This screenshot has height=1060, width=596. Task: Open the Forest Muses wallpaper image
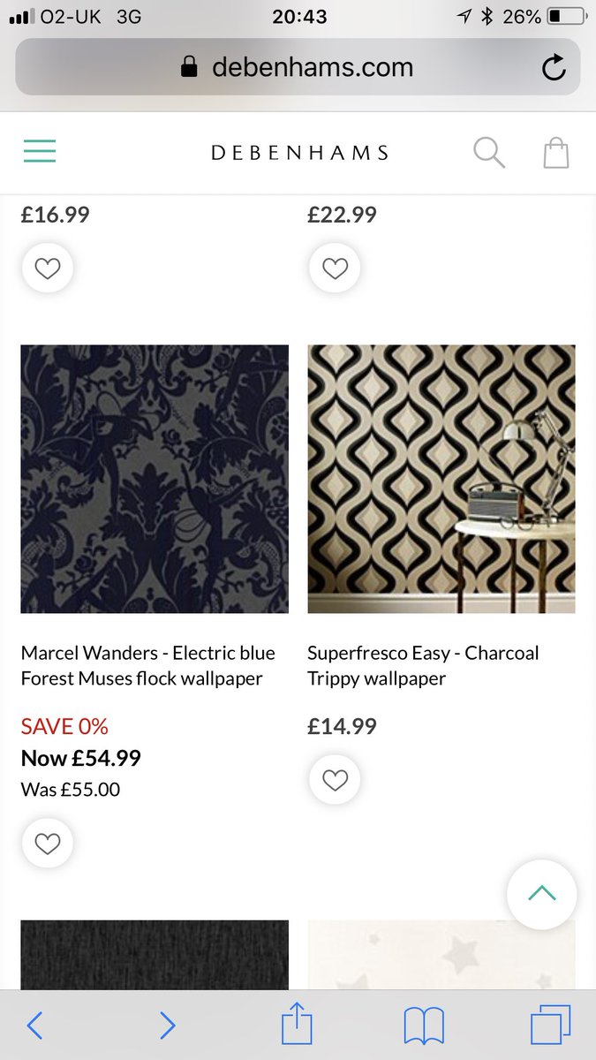tap(155, 479)
